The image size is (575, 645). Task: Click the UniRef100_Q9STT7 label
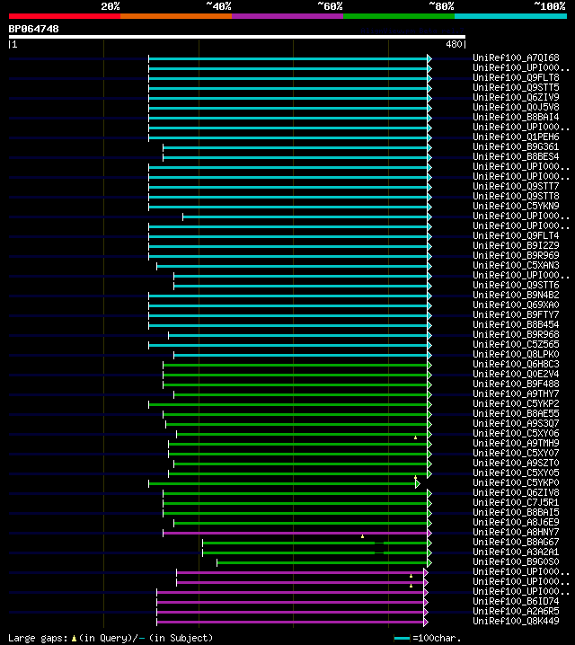516,186
